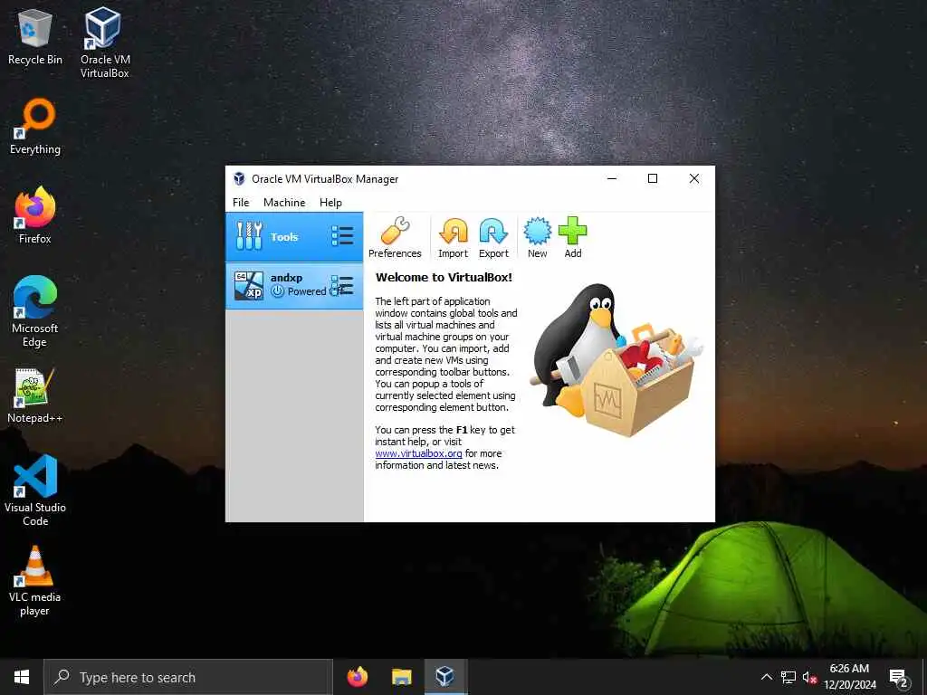
Task: Click the VLC media player desktop icon
Action: 35,581
